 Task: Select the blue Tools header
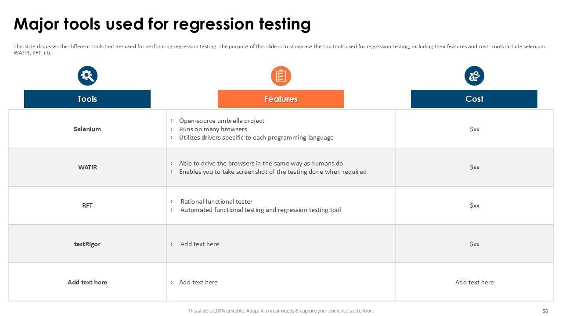click(x=87, y=99)
